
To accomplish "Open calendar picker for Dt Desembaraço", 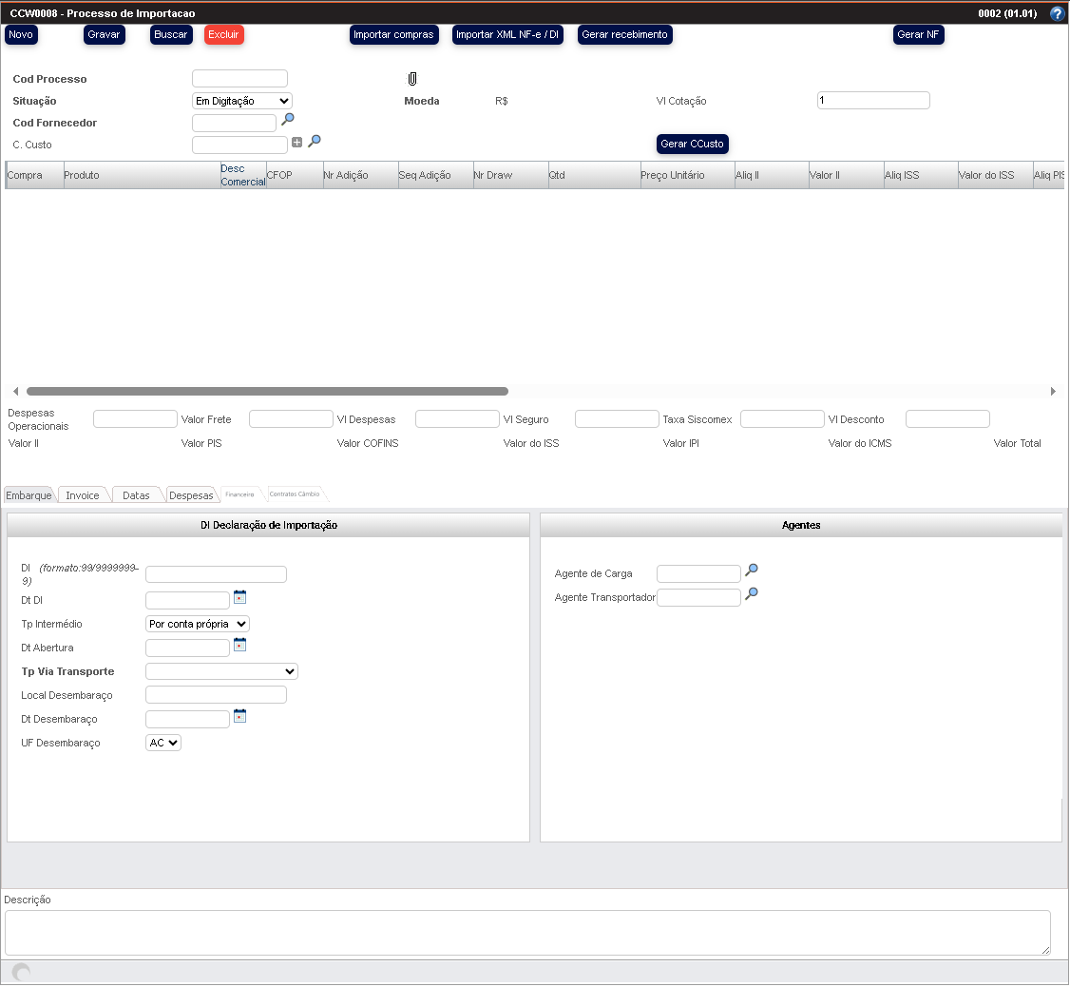I will (240, 716).
